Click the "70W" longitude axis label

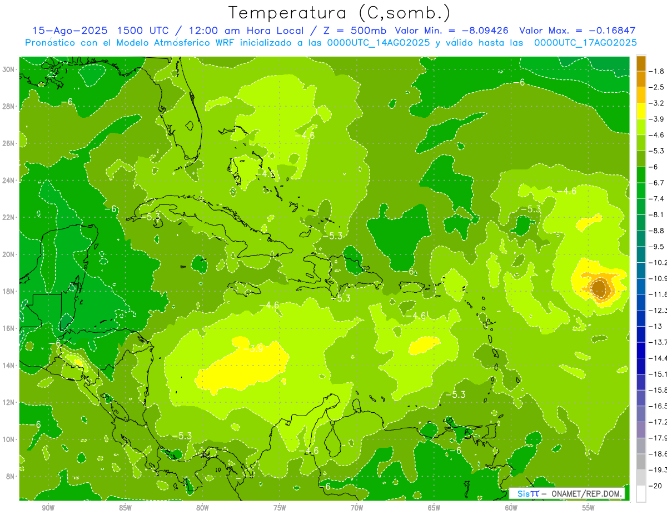[357, 508]
